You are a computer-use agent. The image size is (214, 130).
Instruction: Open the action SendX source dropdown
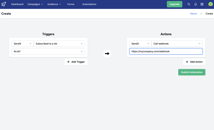pyautogui.click(x=140, y=44)
